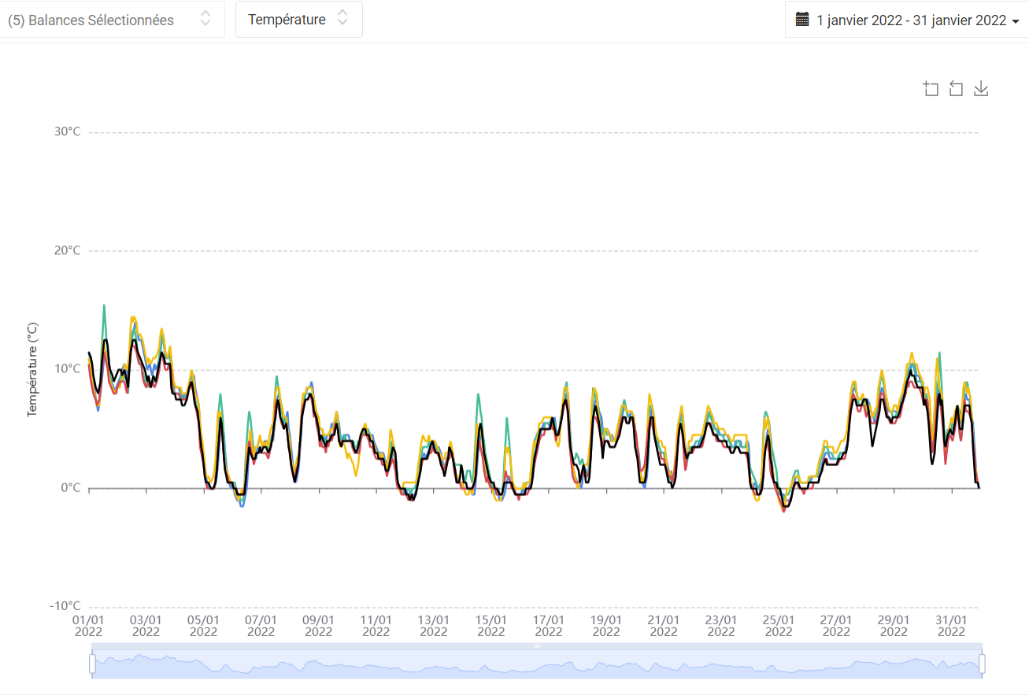
Task: Click the 21/01 2022 date label
Action: point(664,626)
